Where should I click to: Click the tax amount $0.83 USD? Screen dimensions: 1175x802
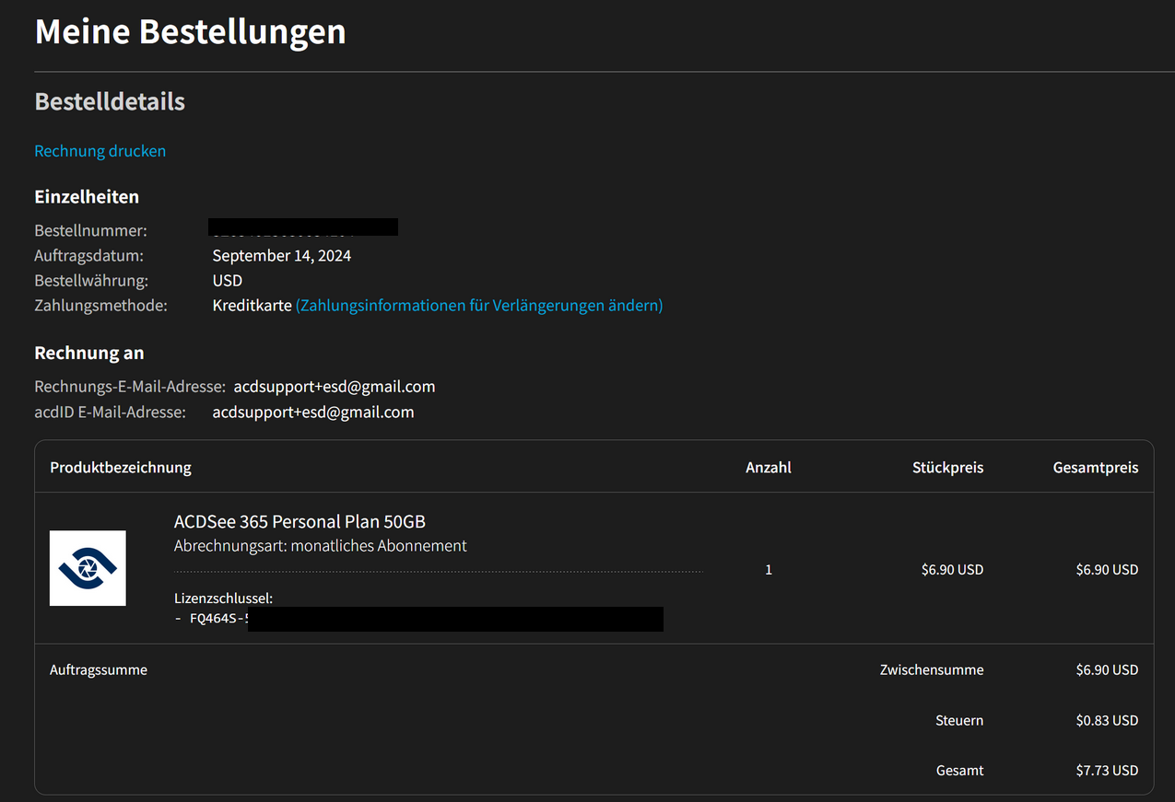pos(1107,720)
